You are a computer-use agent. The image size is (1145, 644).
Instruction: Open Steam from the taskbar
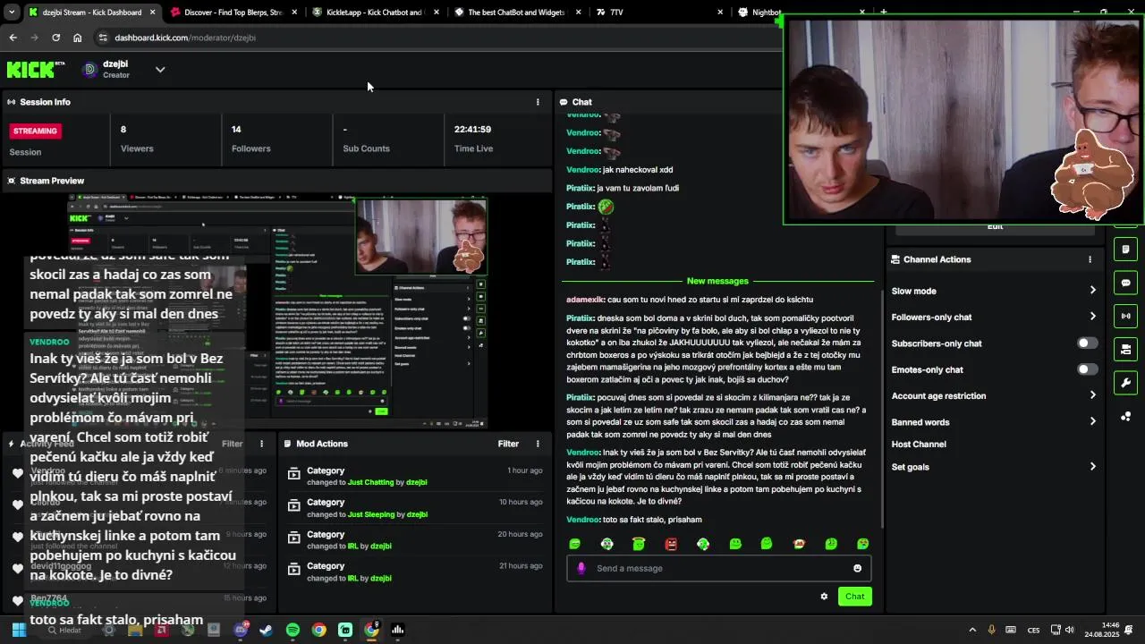click(x=266, y=630)
